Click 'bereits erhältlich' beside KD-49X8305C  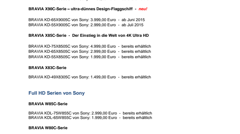click(x=136, y=77)
